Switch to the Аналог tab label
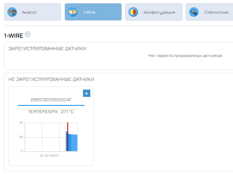Screen dimensions: 233x174 click(x=30, y=12)
